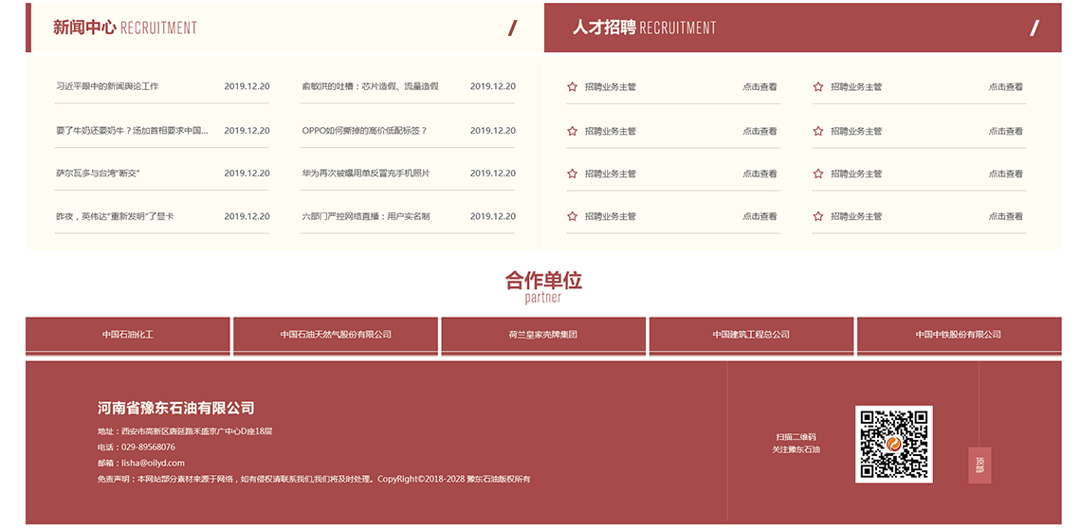Click the slash icon in 人才招聘 header
1081x531 pixels.
coord(1035,27)
